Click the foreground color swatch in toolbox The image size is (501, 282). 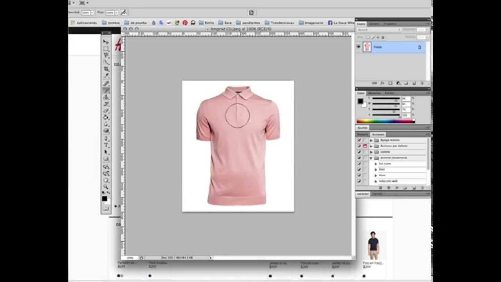click(x=105, y=199)
